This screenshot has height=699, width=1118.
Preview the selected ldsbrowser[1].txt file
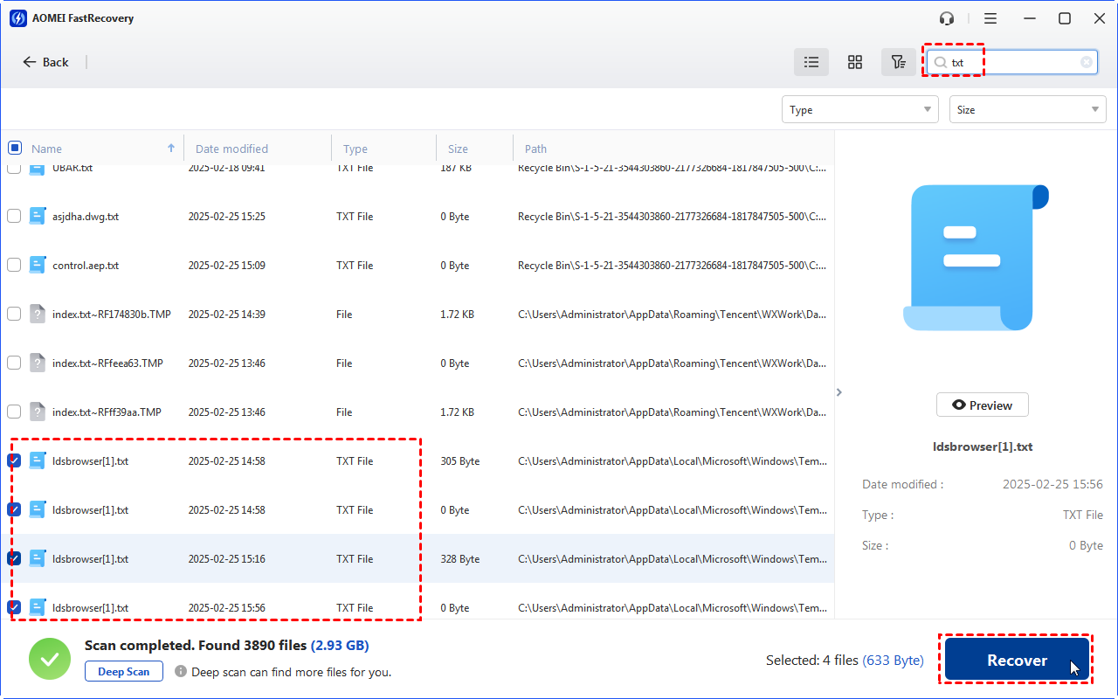tap(982, 405)
